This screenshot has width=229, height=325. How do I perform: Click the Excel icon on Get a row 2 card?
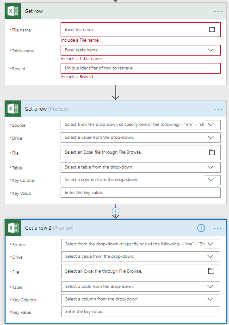13,228
